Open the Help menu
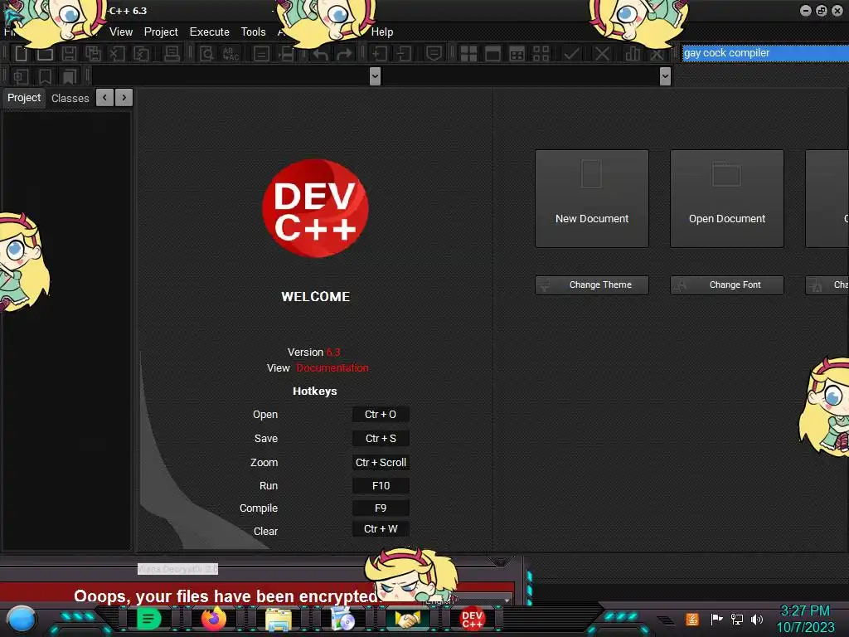The image size is (849, 637). (382, 32)
